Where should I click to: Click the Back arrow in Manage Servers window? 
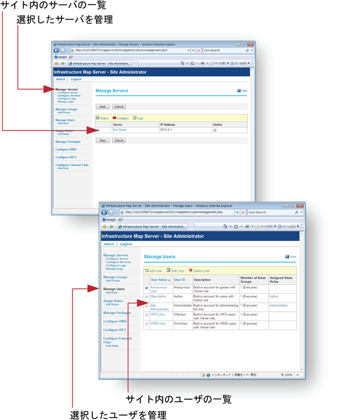[56, 50]
